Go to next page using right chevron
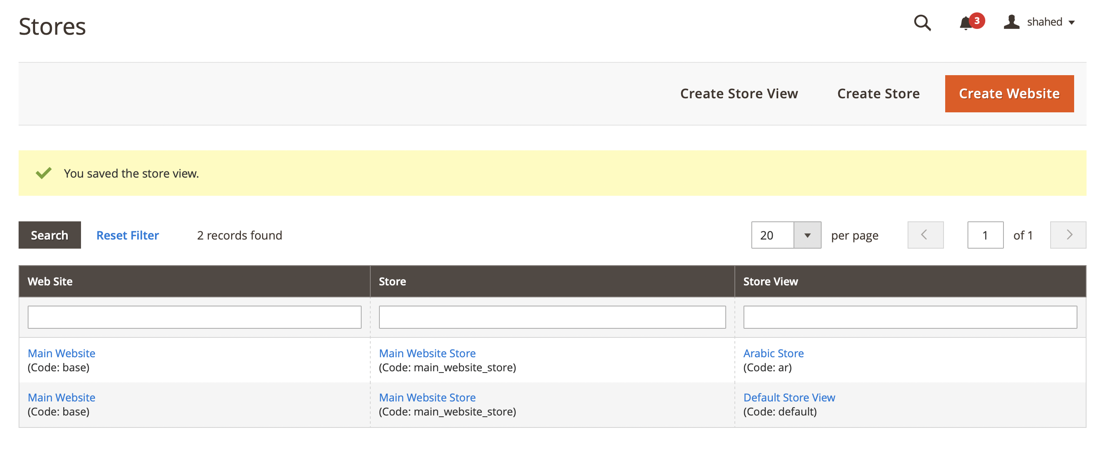Viewport: 1101px width, 451px height. click(1068, 235)
